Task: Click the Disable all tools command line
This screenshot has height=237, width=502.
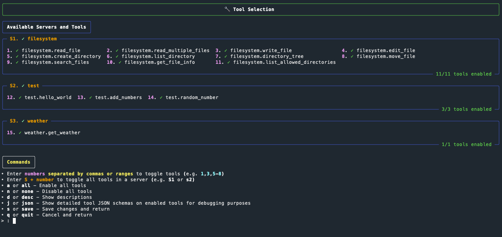Action: click(x=47, y=192)
